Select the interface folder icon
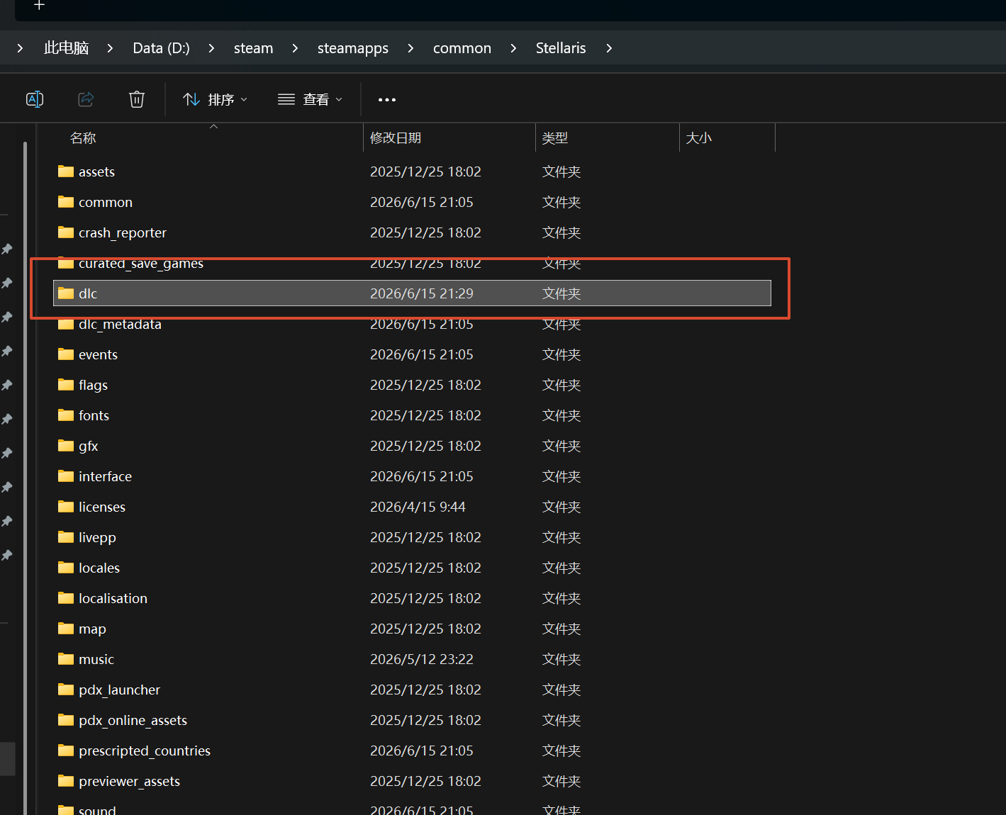Image resolution: width=1006 pixels, height=815 pixels. click(66, 476)
